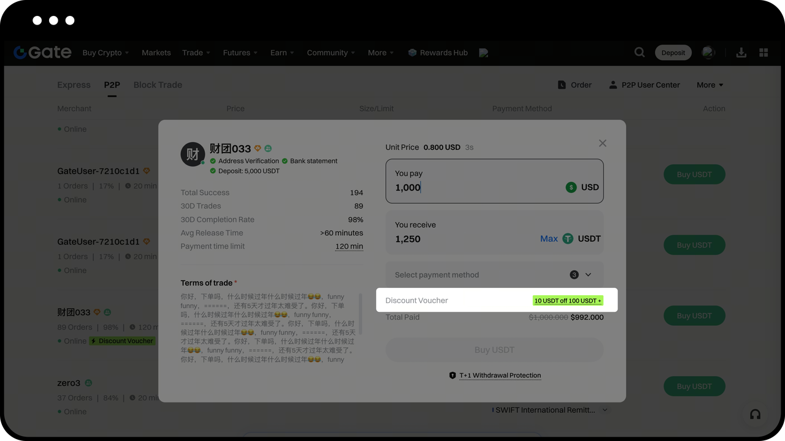This screenshot has width=785, height=441.
Task: Click the Order document icon
Action: (562, 85)
